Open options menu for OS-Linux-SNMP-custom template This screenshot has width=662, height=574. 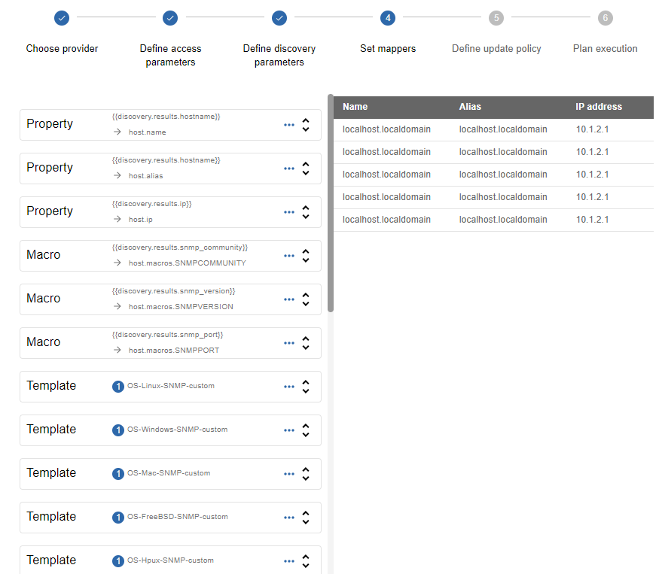pyautogui.click(x=289, y=387)
